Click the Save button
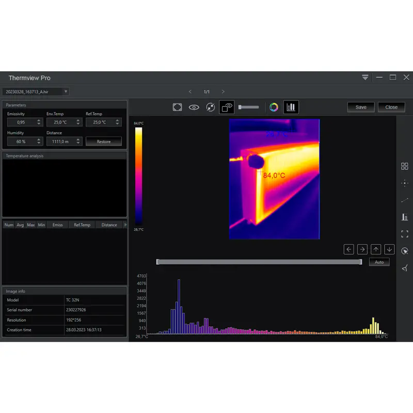Screen dimensions: 413x413 coord(361,107)
